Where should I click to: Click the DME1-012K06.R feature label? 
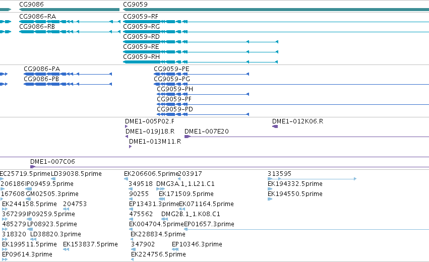(x=297, y=121)
